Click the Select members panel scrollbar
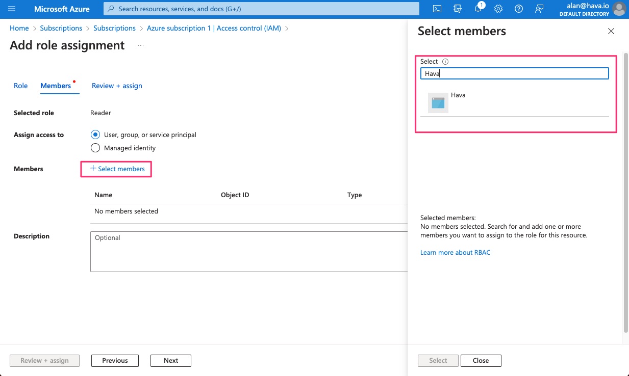This screenshot has height=376, width=629. [x=625, y=194]
